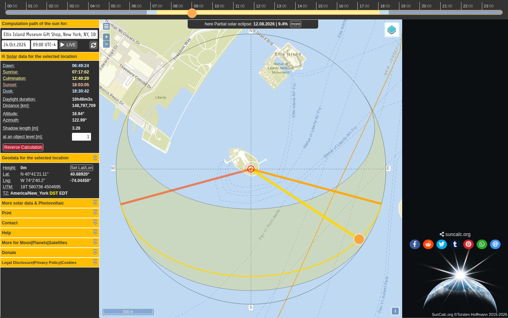Edit the location search field
This screenshot has width=508, height=318.
(x=49, y=34)
